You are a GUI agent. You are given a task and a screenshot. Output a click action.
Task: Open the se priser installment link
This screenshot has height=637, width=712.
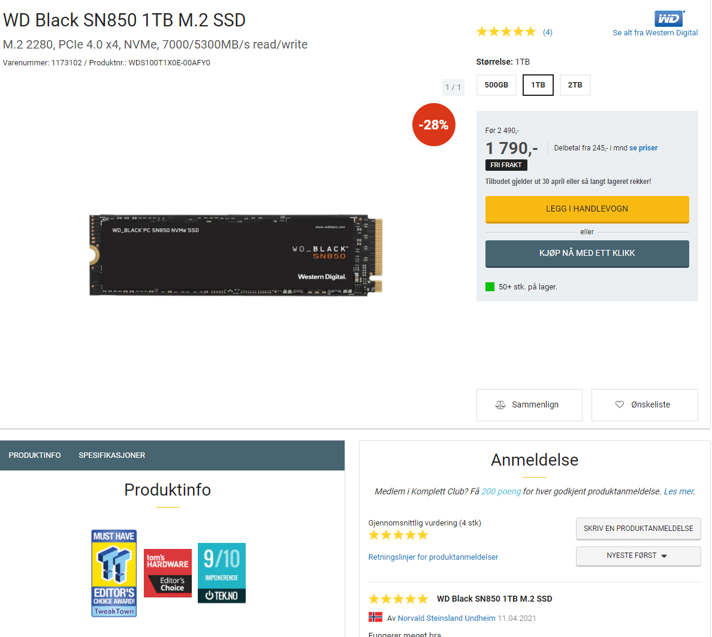coord(643,148)
